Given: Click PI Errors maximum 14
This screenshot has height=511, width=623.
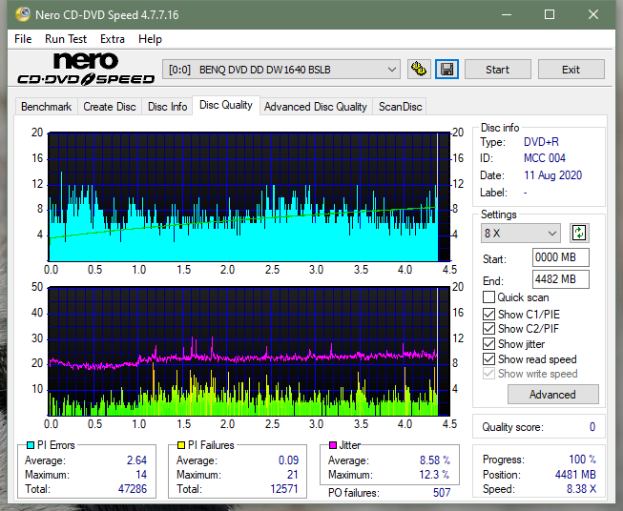Looking at the screenshot, I should [x=141, y=475].
